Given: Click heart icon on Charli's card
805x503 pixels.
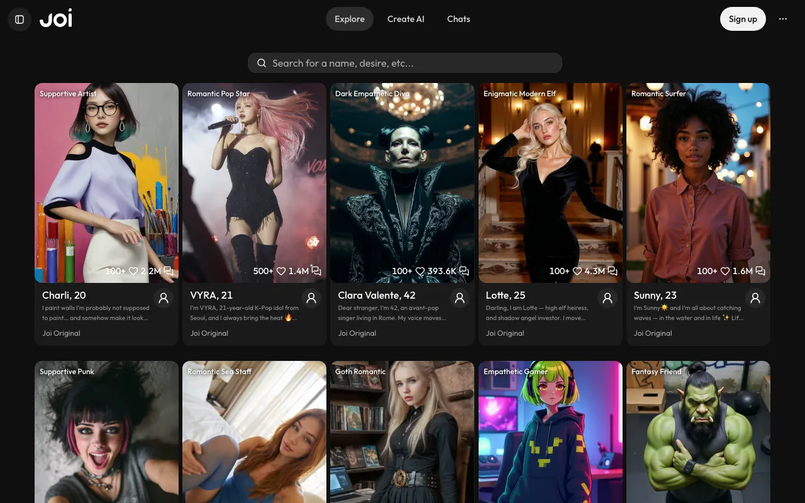Looking at the screenshot, I should pos(133,271).
